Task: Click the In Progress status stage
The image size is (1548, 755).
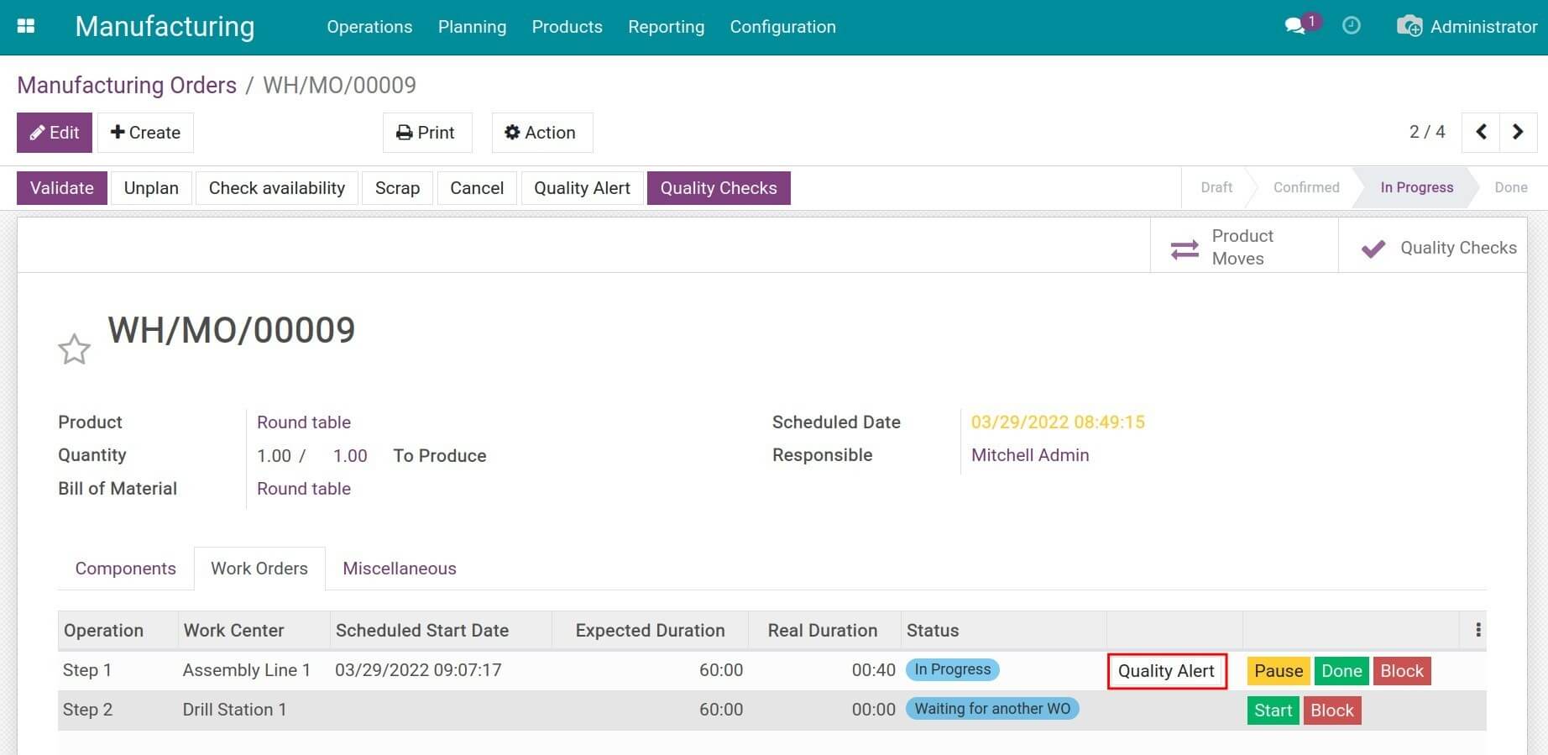Action: pyautogui.click(x=1416, y=187)
